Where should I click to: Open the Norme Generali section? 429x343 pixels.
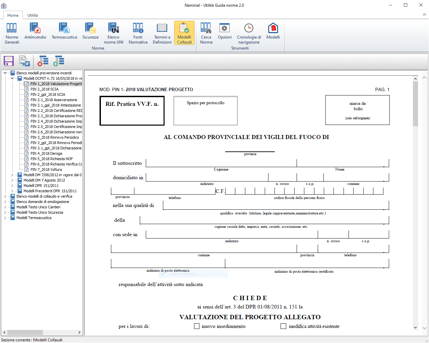[x=12, y=33]
